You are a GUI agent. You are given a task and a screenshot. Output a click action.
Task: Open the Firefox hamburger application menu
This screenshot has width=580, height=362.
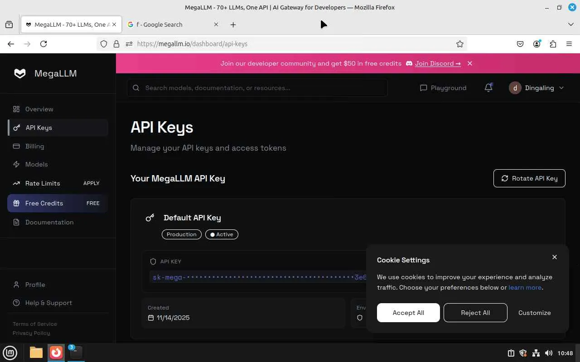pyautogui.click(x=569, y=44)
